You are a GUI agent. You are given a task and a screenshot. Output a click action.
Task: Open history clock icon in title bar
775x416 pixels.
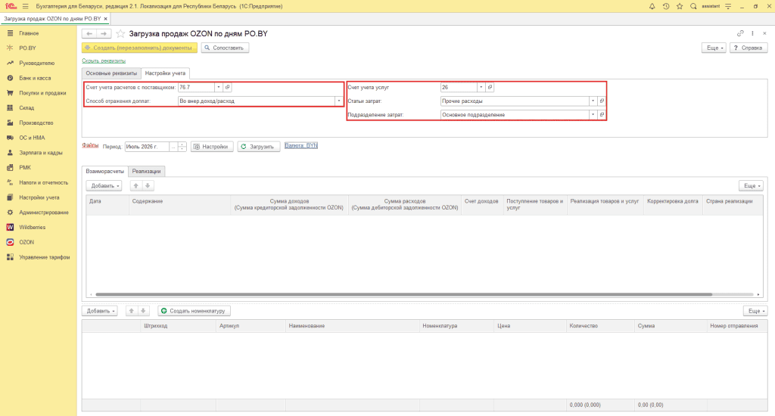(x=666, y=6)
